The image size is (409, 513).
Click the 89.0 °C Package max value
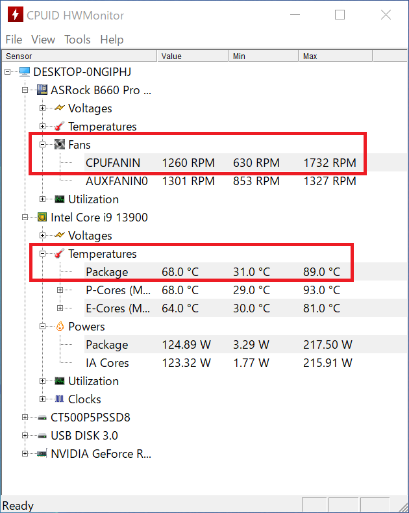(x=321, y=271)
